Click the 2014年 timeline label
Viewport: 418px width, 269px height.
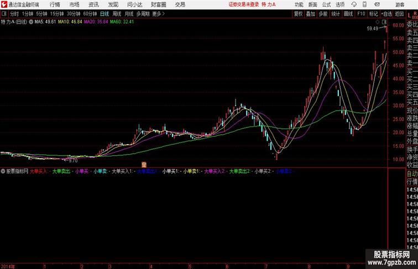pyautogui.click(x=8, y=266)
